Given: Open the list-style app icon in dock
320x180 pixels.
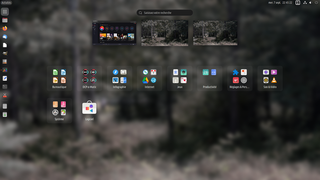Looking at the screenshot, I should pyautogui.click(x=4, y=61).
